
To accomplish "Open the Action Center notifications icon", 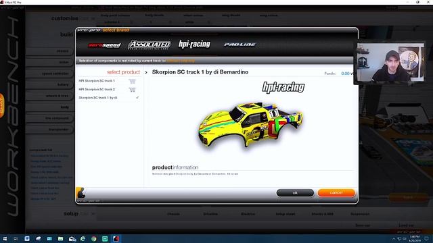I will pos(427,238).
